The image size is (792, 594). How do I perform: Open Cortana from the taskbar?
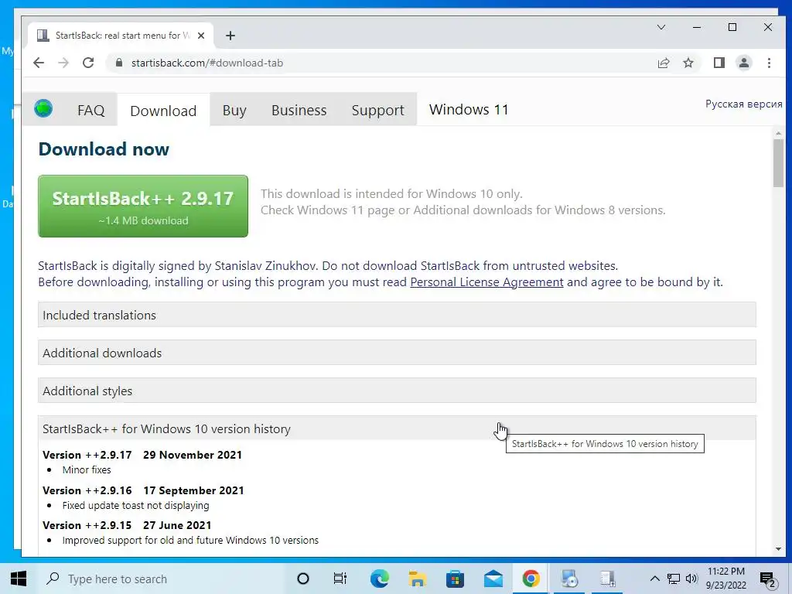coord(303,579)
